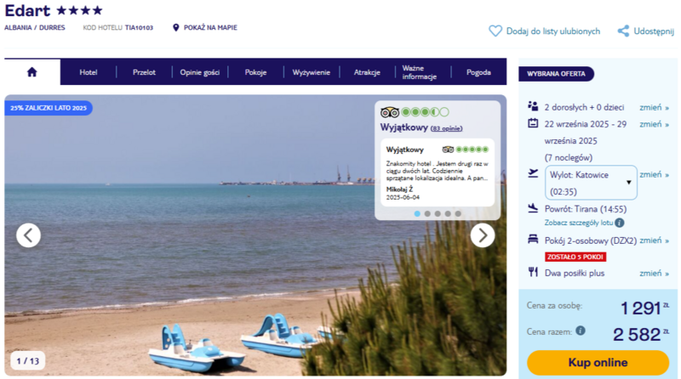
Task: Click zmień next to 2 dorosłych
Action: pos(654,108)
